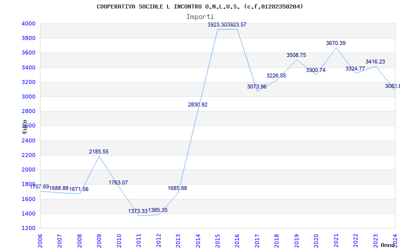Click x-axis year 2016
400x250 pixels.
click(237, 241)
